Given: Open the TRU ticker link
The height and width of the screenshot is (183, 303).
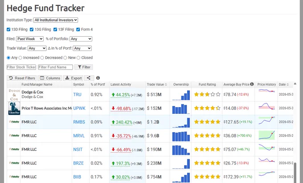Looking at the screenshot, I should coord(77,95).
